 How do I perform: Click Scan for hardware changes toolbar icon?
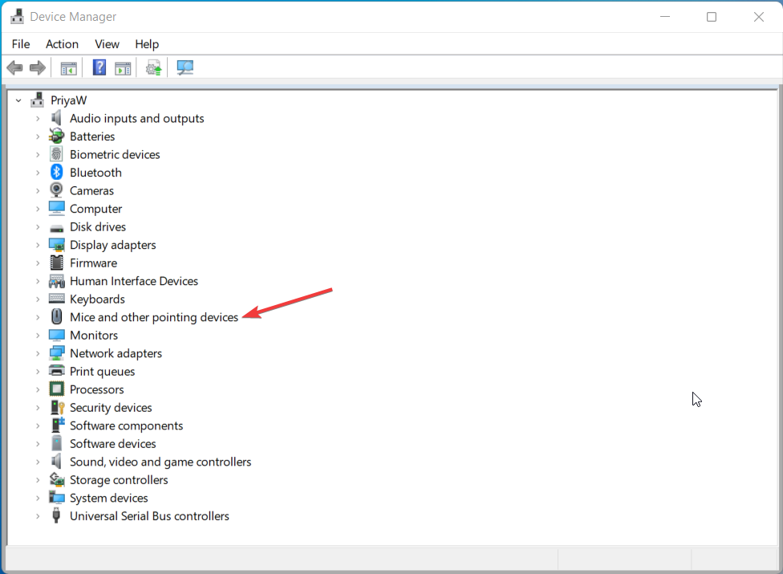[x=185, y=67]
